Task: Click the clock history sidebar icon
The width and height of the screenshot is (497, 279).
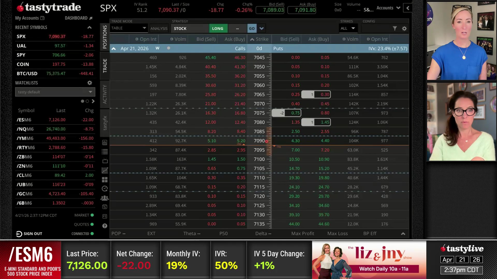Action: [105, 189]
